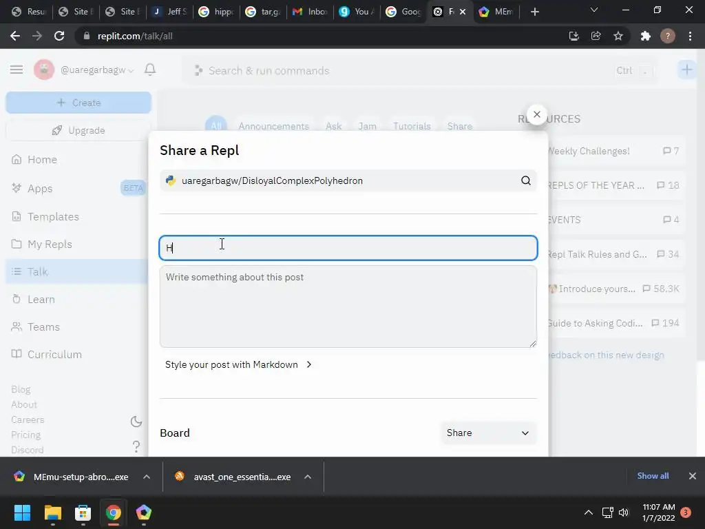
Task: Select the Jam filter tab
Action: click(x=368, y=126)
